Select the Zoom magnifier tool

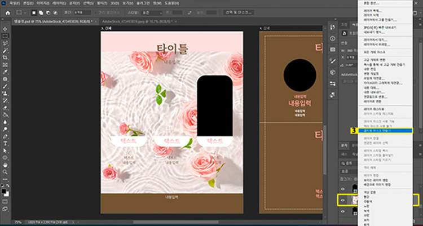[x=5, y=173]
